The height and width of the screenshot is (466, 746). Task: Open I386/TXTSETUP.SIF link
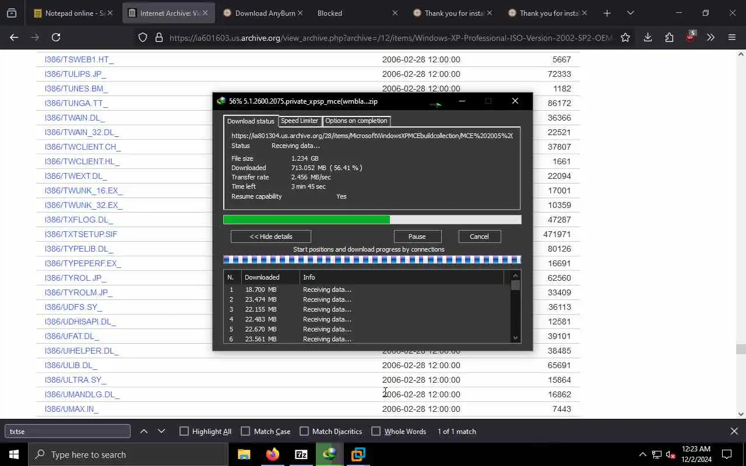click(81, 234)
